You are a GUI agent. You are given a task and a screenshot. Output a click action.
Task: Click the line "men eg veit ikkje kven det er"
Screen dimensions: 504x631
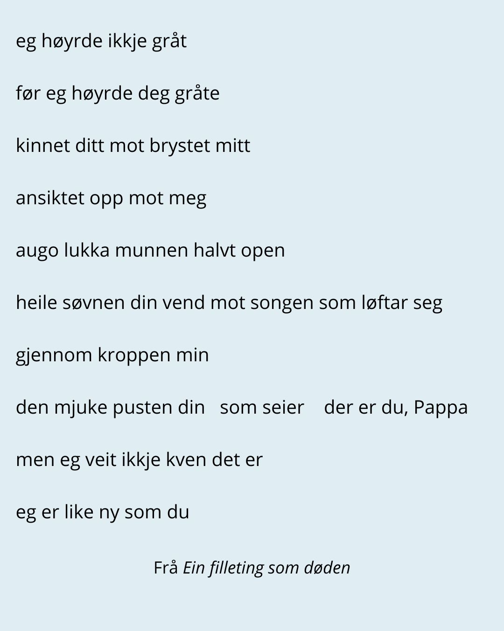[x=139, y=460]
